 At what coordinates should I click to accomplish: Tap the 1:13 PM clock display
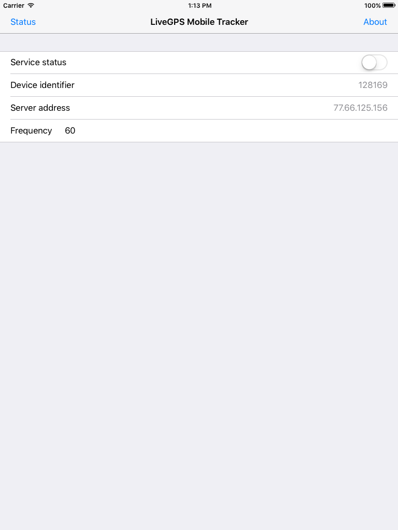[x=199, y=6]
